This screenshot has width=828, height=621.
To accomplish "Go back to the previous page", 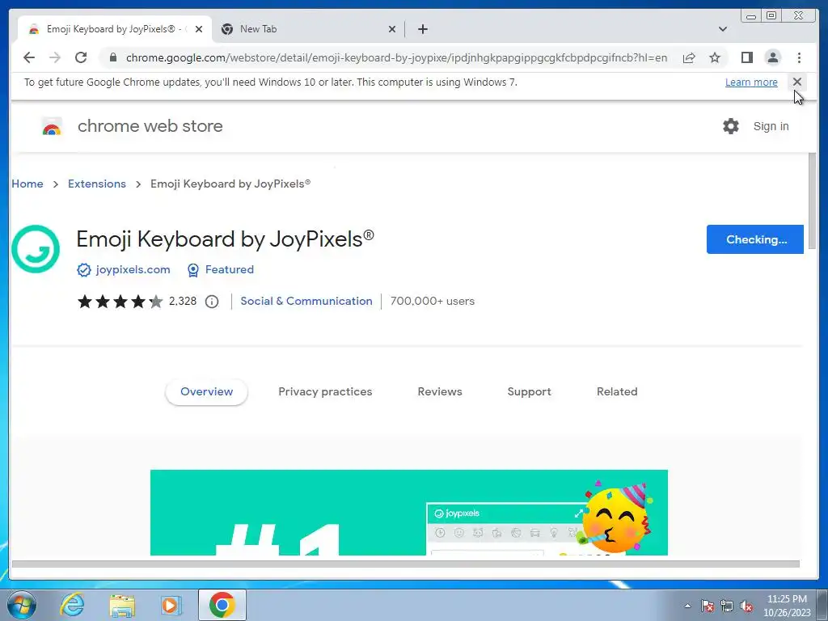I will (x=29, y=57).
